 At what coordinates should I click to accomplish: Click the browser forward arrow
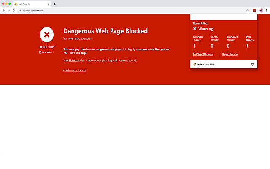pos(8,11)
